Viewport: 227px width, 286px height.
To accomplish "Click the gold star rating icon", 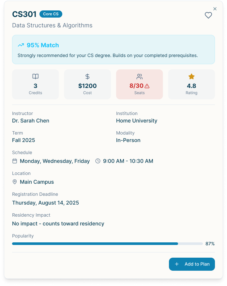I will pos(191,77).
